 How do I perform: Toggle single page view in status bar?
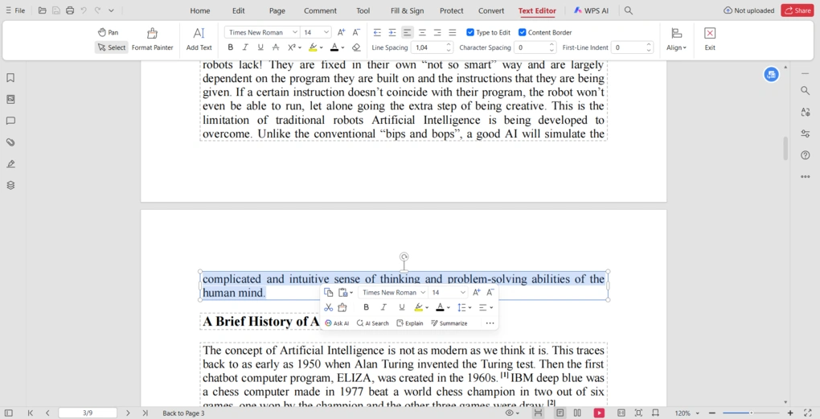point(560,413)
